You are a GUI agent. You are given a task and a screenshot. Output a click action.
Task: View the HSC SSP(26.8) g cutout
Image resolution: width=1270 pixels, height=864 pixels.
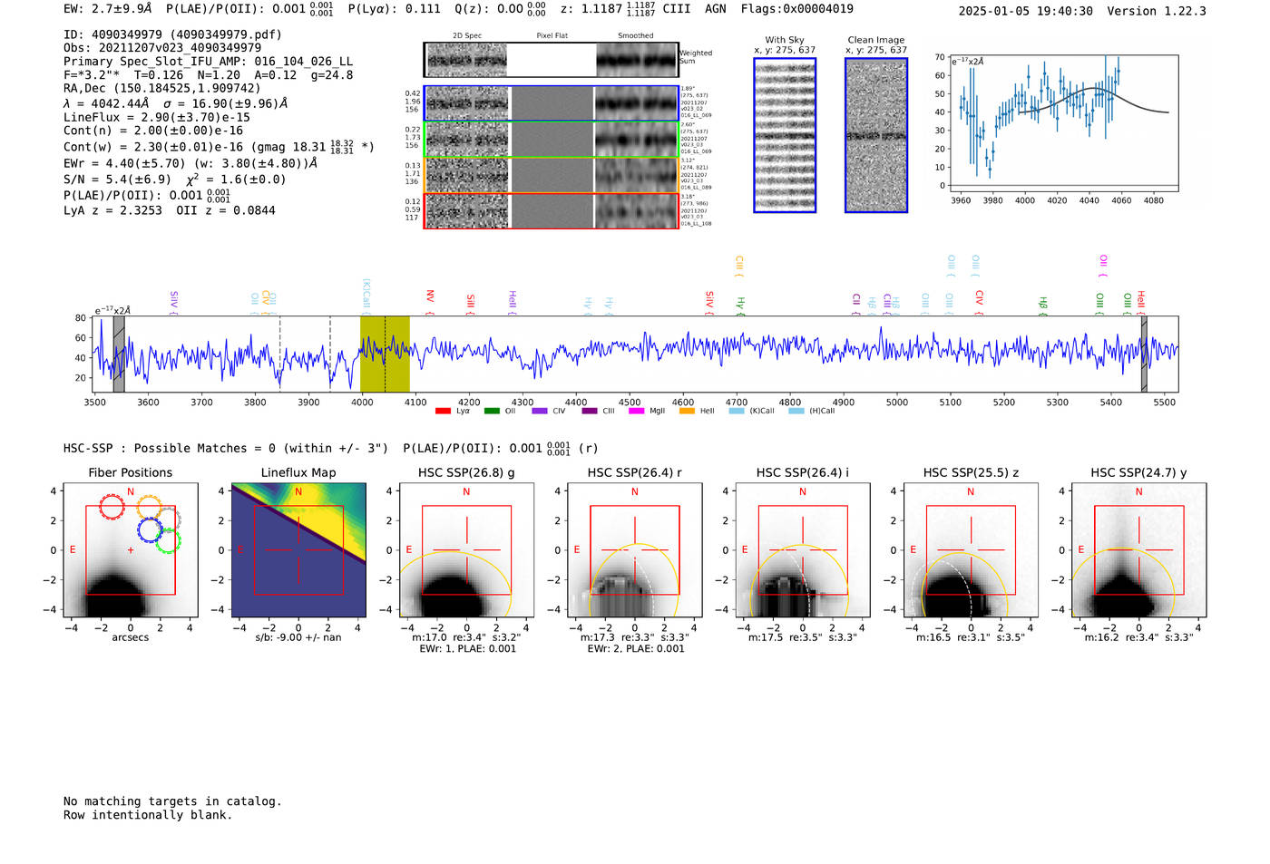coord(466,549)
